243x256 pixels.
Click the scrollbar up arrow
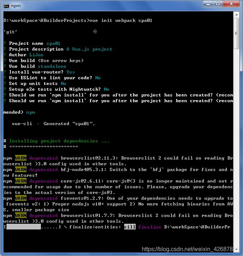(237, 15)
